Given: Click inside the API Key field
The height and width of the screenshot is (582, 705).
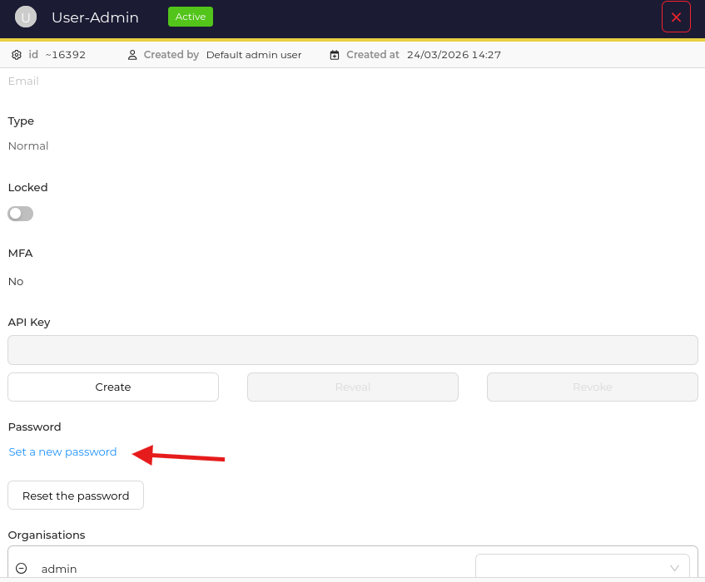Looking at the screenshot, I should (352, 350).
